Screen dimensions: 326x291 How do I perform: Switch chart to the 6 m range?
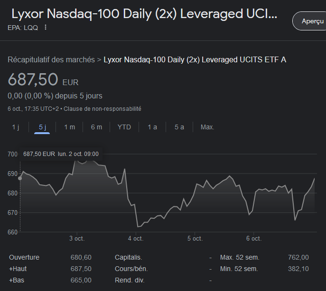coord(96,127)
